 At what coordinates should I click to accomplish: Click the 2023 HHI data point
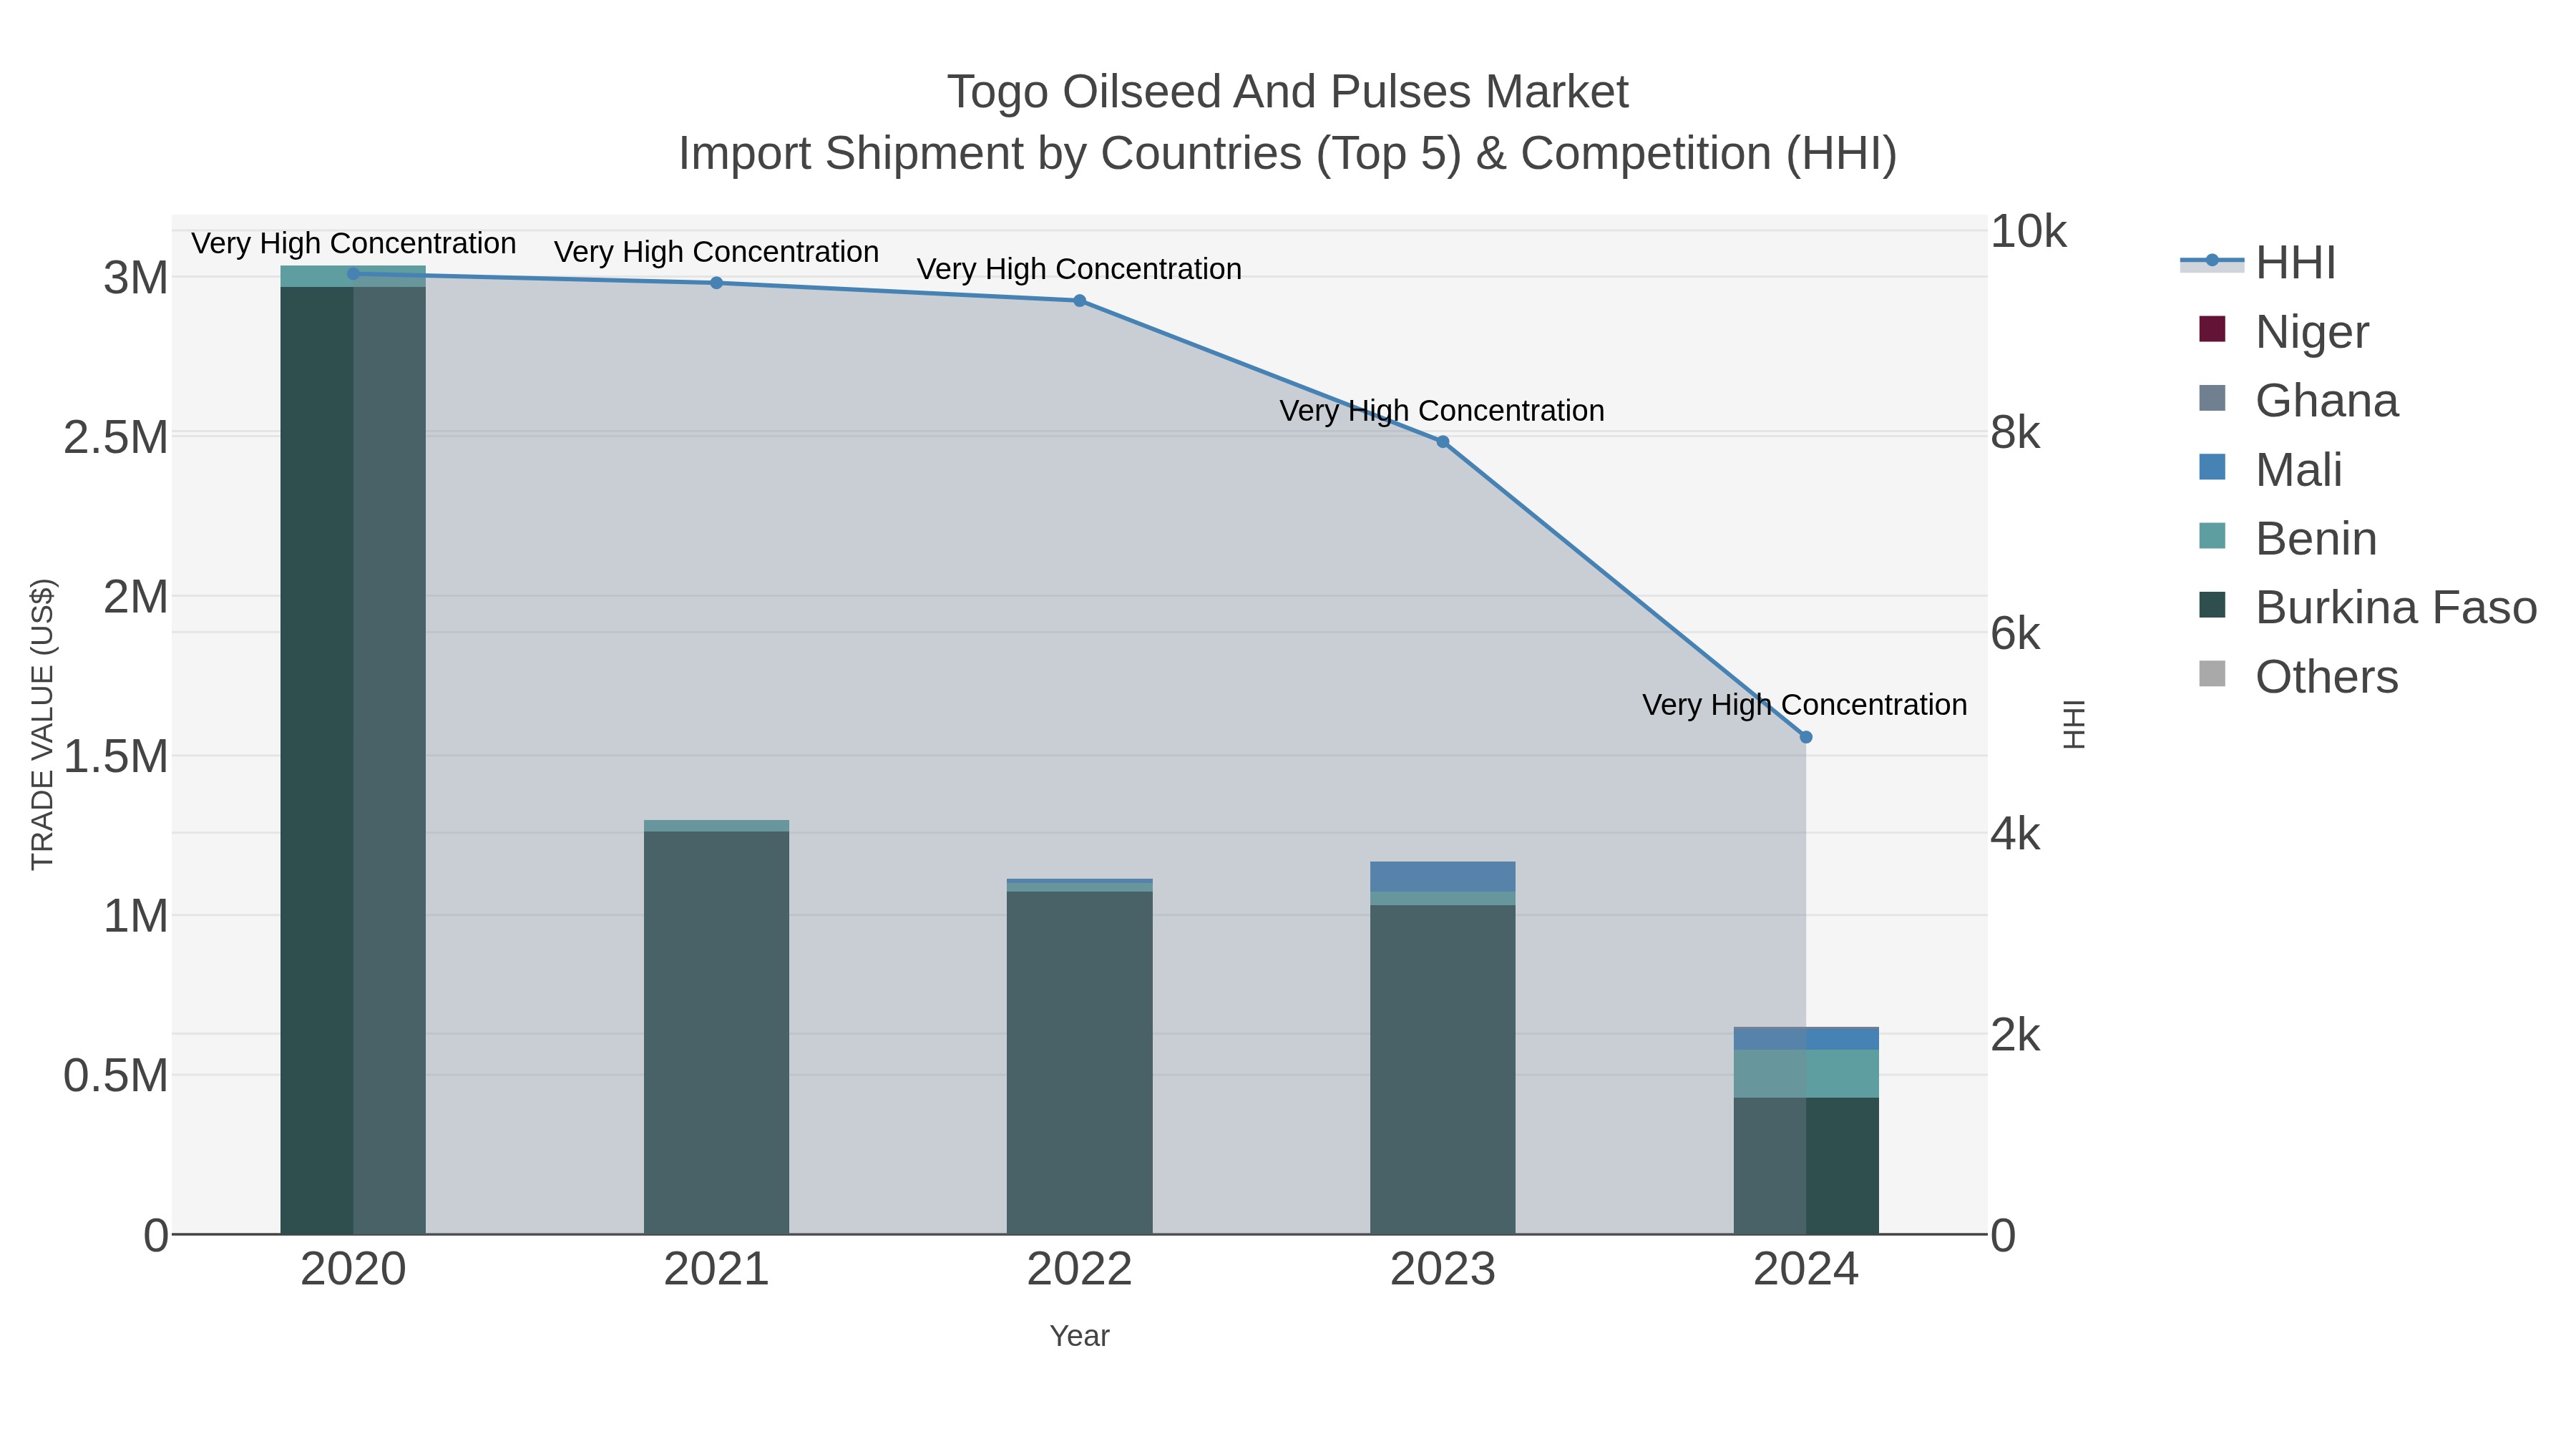[x=1443, y=441]
